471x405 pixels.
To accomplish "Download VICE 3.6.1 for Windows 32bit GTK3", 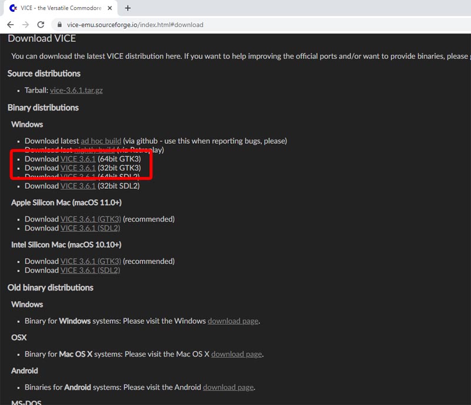I will coord(78,168).
